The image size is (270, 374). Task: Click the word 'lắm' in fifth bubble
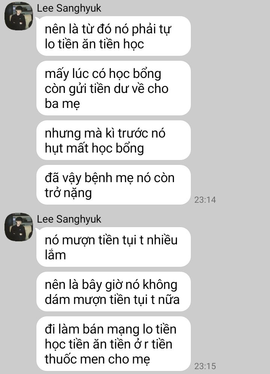pyautogui.click(x=55, y=255)
